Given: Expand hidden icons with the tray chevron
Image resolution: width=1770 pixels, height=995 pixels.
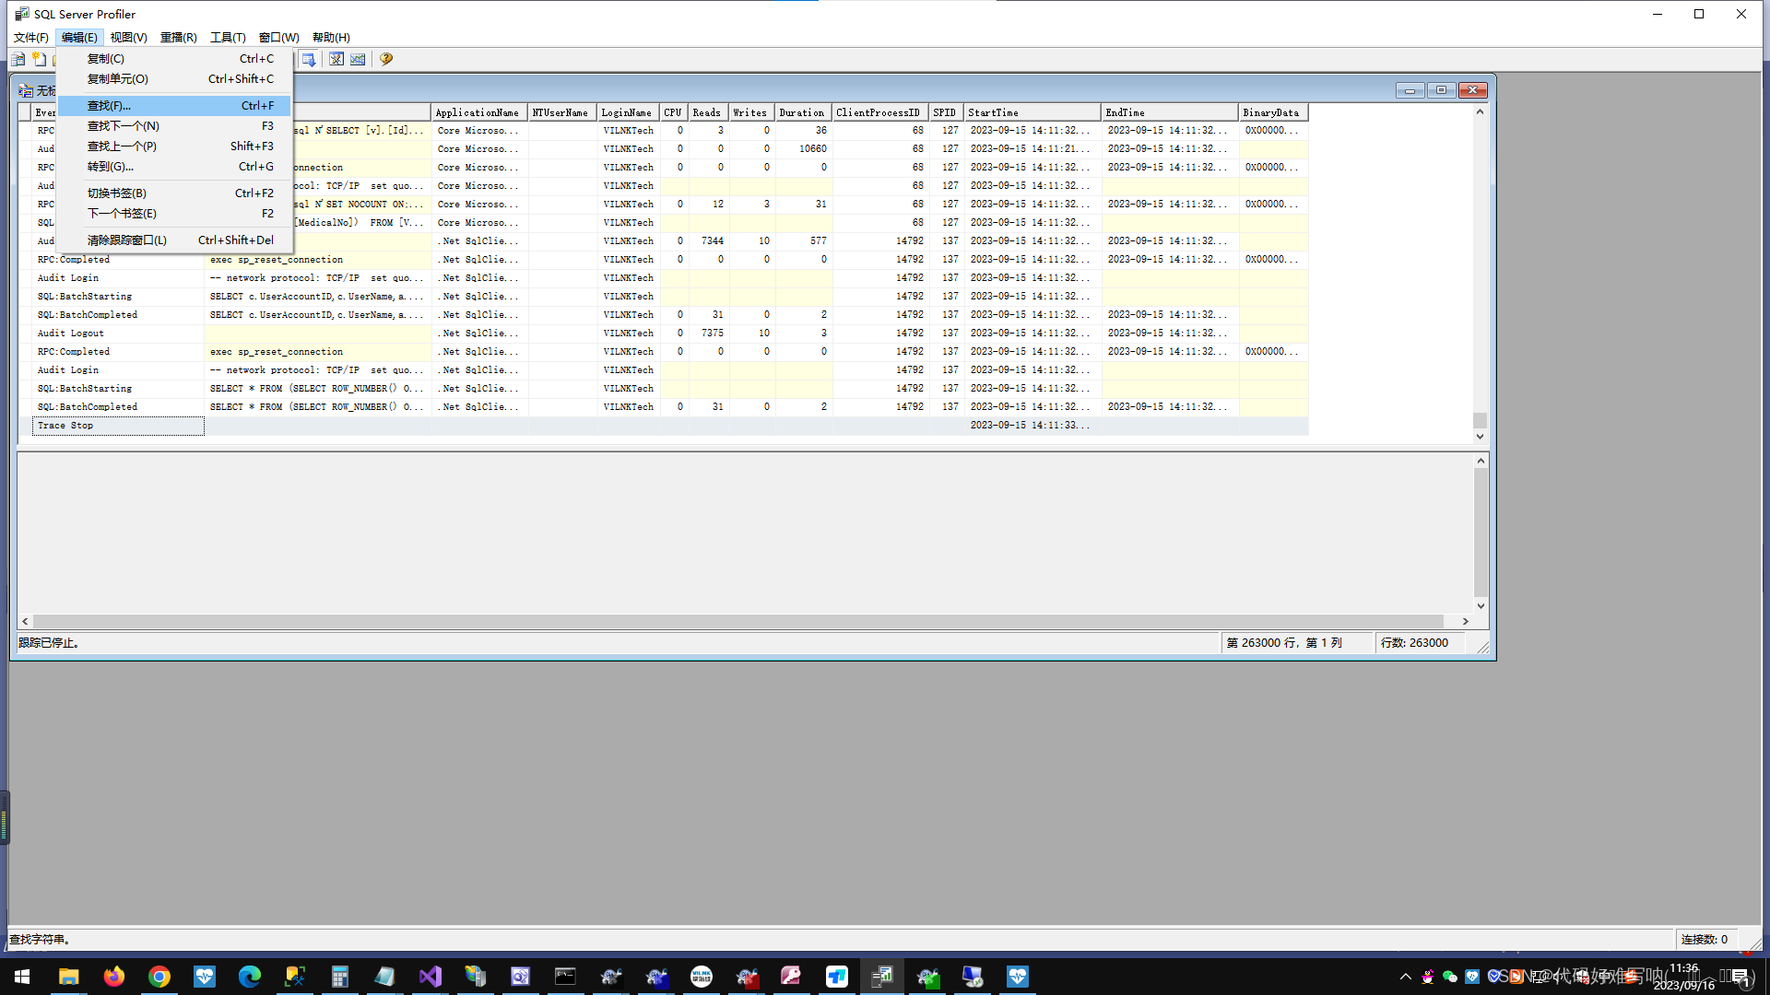Looking at the screenshot, I should click(1406, 977).
